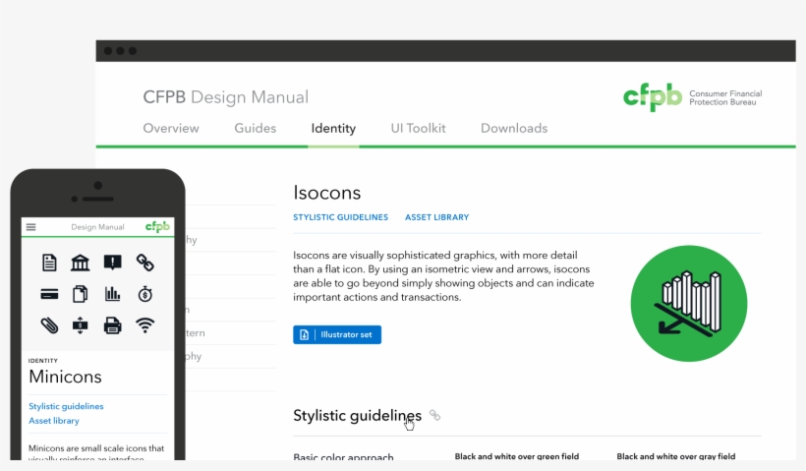This screenshot has width=806, height=471.
Task: Switch to the Overview tab
Action: (x=171, y=128)
